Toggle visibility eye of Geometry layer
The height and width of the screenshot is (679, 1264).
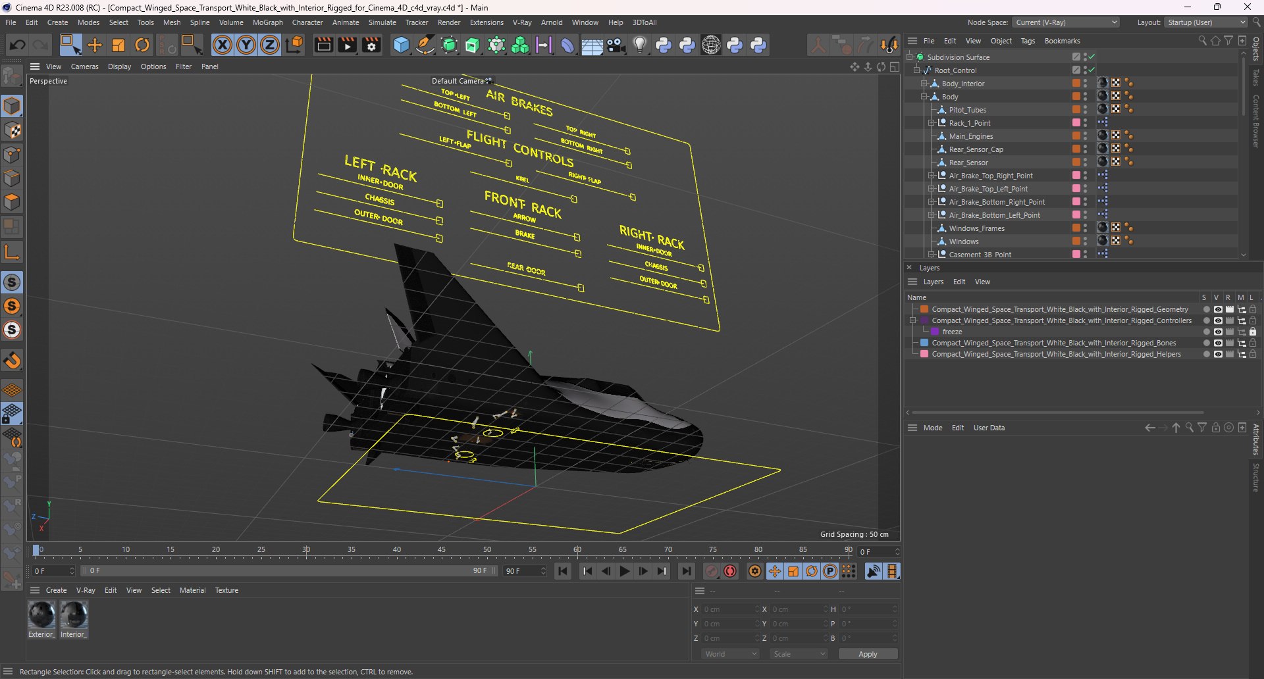coord(1218,309)
